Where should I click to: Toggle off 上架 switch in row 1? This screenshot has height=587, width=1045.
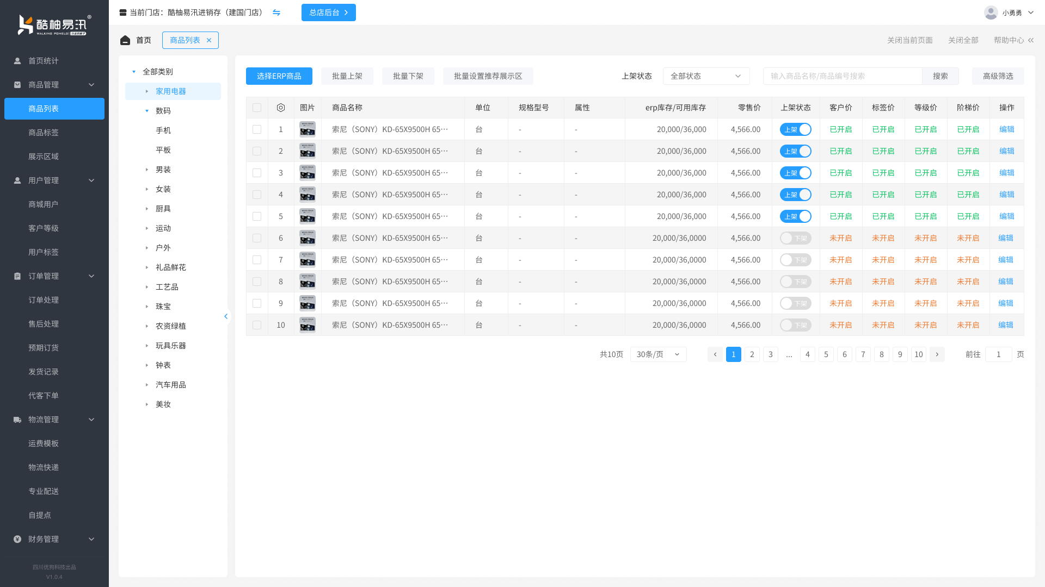[795, 129]
